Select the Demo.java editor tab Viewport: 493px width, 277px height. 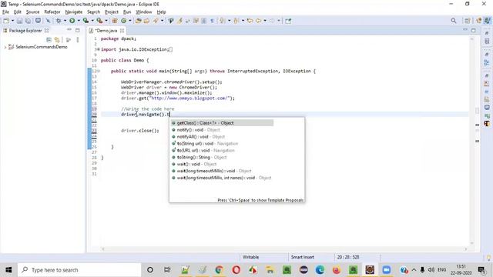point(106,31)
